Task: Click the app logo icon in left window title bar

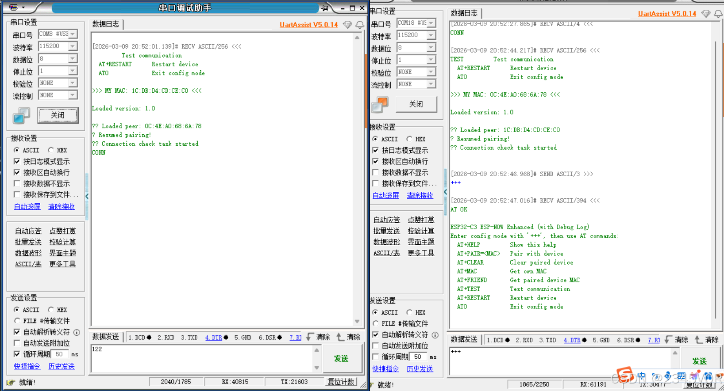Action: [13, 8]
